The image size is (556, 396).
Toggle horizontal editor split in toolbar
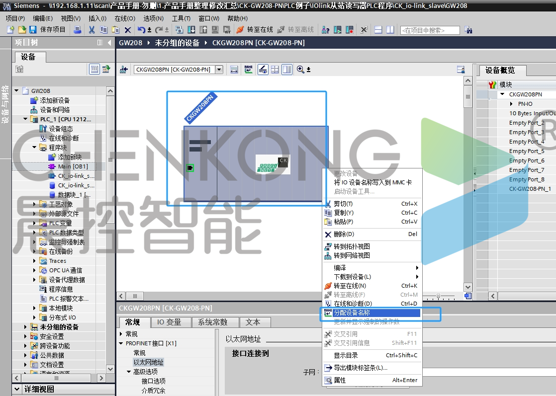pyautogui.click(x=378, y=30)
